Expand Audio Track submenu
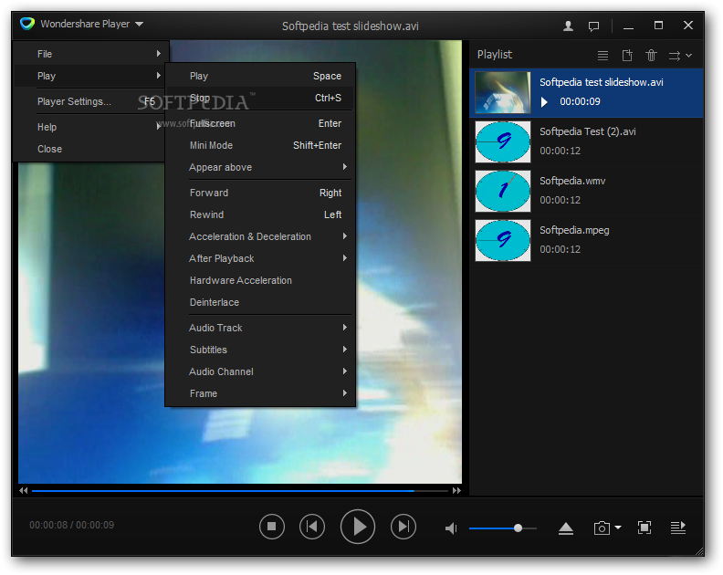The height and width of the screenshot is (575, 723). [x=260, y=328]
